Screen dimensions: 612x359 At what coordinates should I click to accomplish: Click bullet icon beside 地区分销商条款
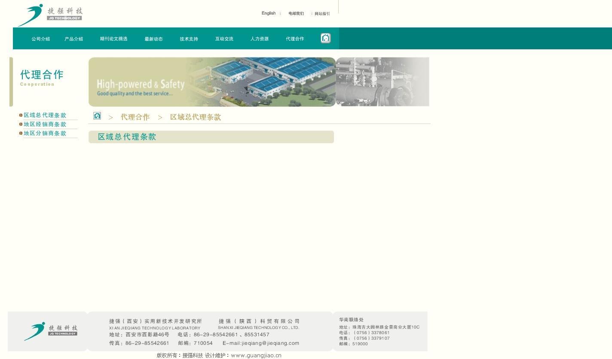(x=21, y=133)
